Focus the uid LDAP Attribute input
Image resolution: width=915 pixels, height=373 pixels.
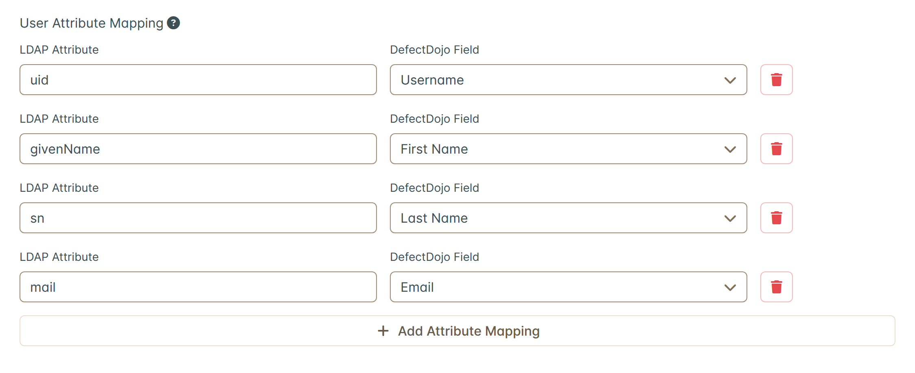pyautogui.click(x=198, y=80)
